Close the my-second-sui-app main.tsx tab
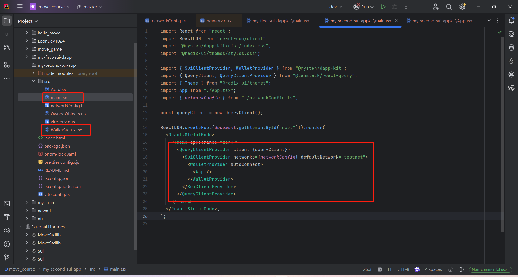This screenshot has width=518, height=277. [x=396, y=20]
